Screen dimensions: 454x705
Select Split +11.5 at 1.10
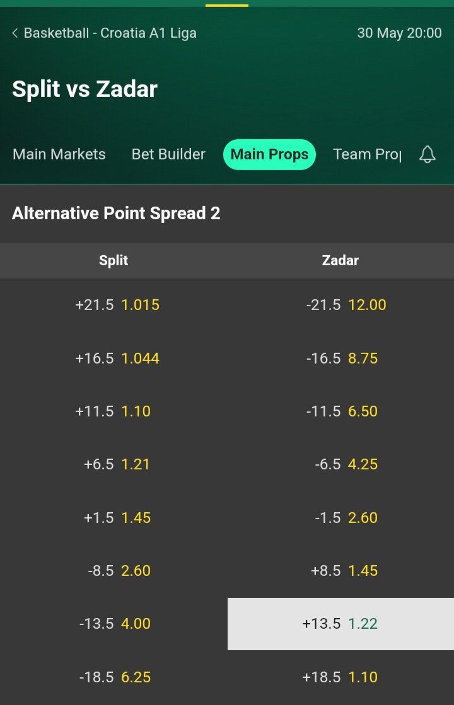(114, 411)
